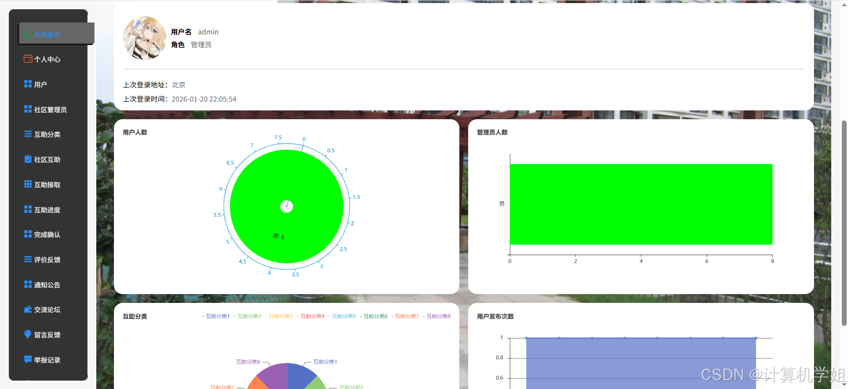Image resolution: width=848 pixels, height=389 pixels.
Task: Click the chat icon beside 举报记录
Action: (x=28, y=359)
